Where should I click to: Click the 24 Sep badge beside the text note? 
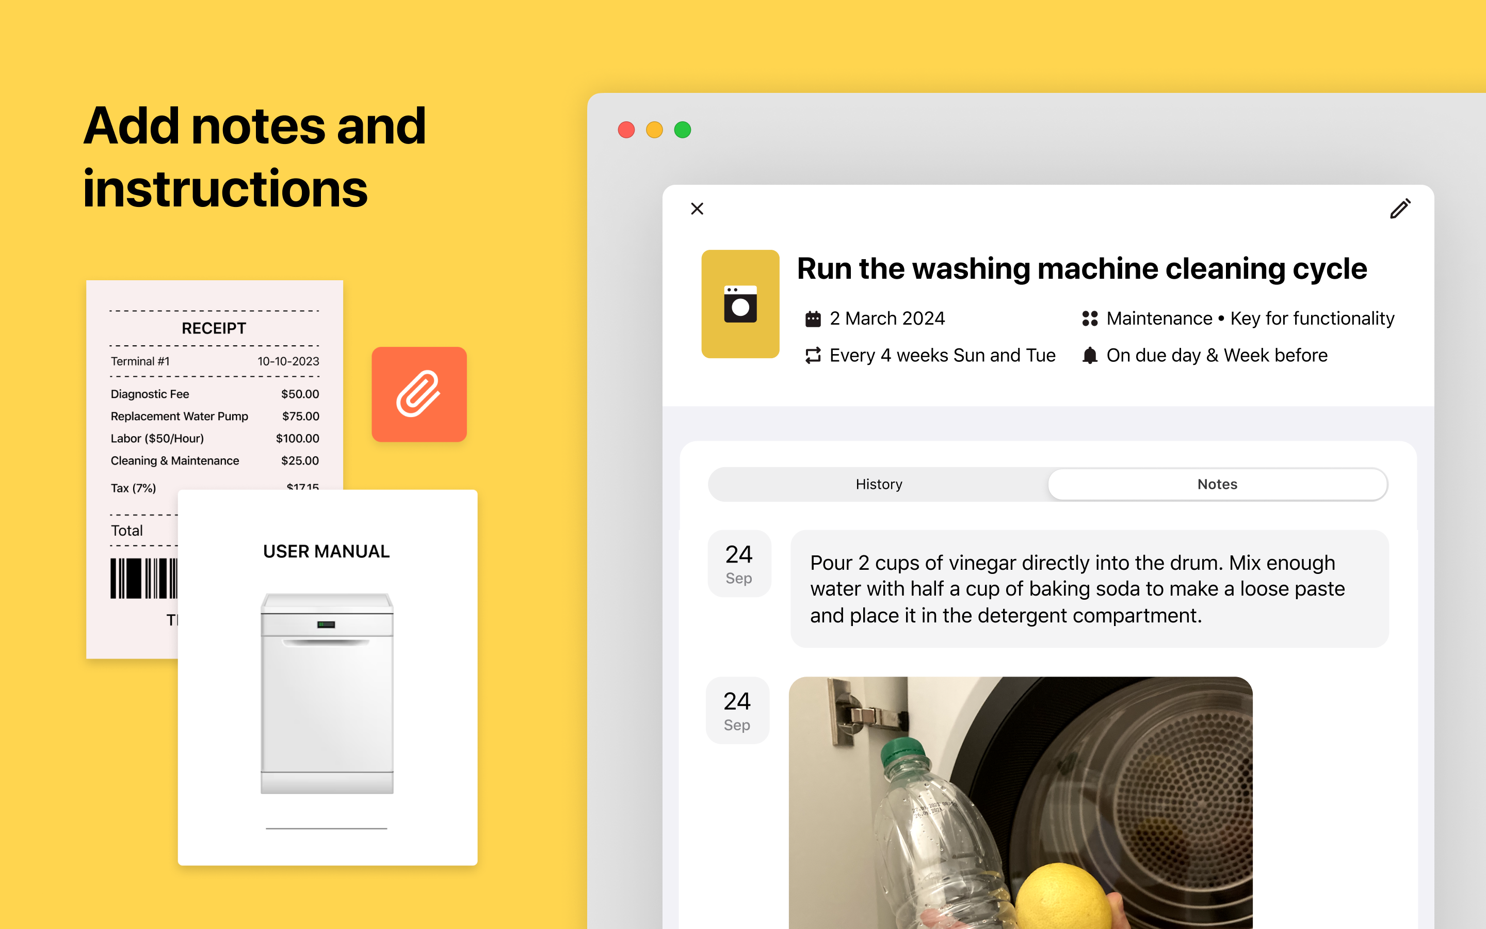[x=739, y=564]
